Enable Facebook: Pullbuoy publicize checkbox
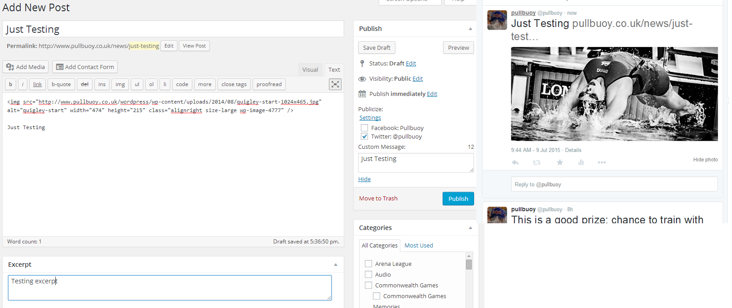 coord(364,128)
